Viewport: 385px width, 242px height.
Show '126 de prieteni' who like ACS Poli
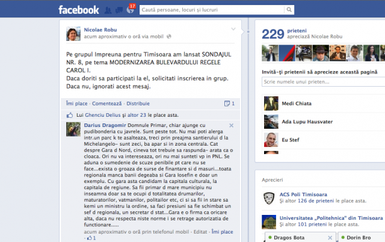point(316,200)
